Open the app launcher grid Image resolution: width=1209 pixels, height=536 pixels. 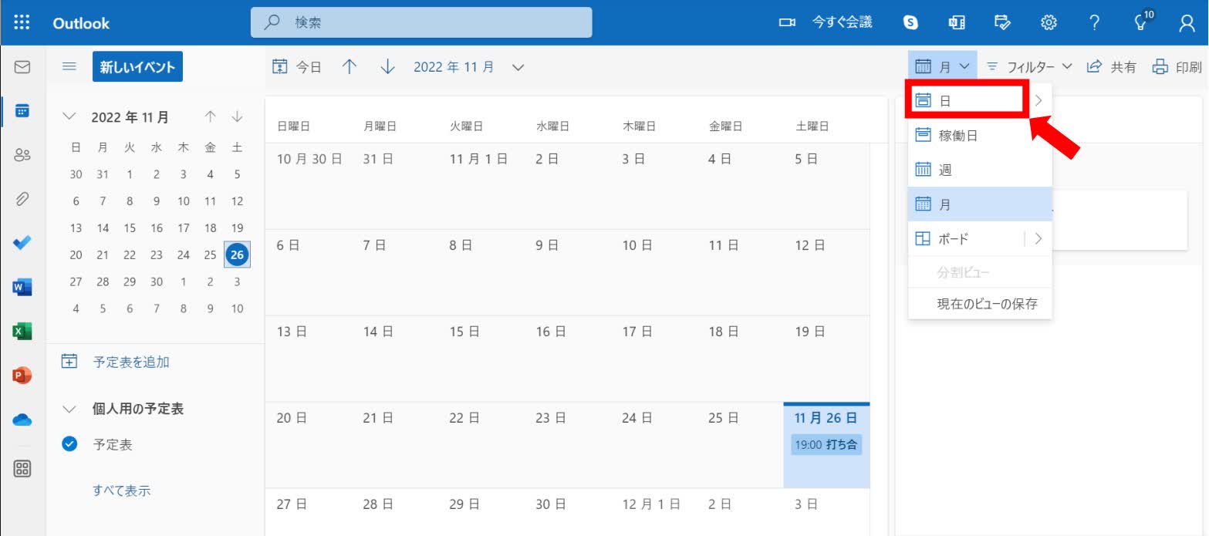[x=22, y=22]
